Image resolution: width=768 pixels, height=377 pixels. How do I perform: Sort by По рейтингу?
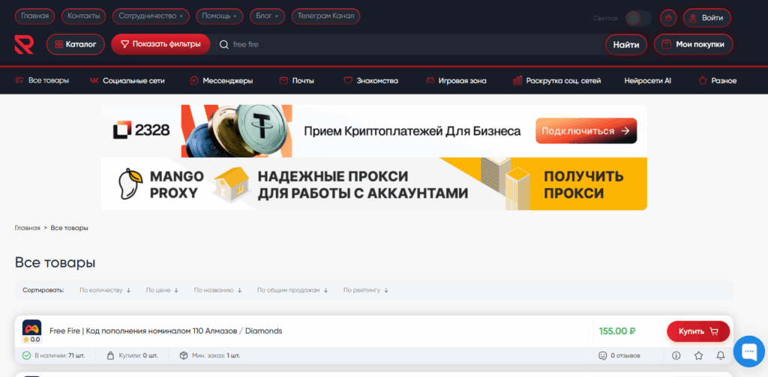pyautogui.click(x=366, y=290)
